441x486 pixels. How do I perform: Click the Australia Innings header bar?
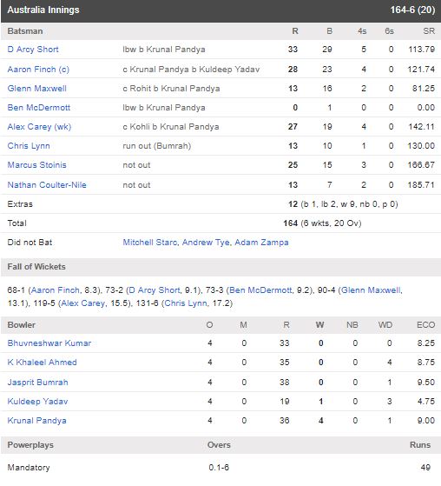[221, 10]
